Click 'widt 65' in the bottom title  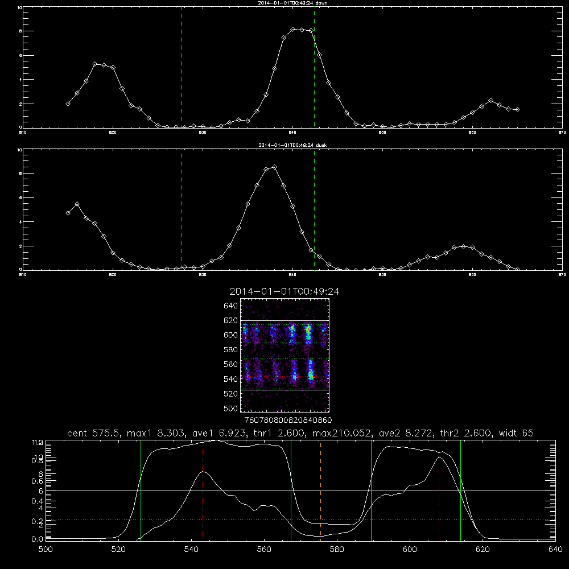(x=516, y=433)
